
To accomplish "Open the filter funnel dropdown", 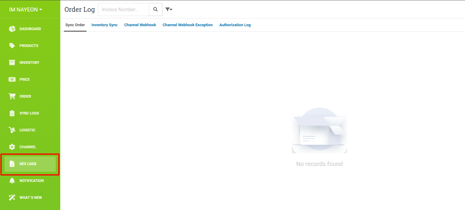I will [169, 9].
